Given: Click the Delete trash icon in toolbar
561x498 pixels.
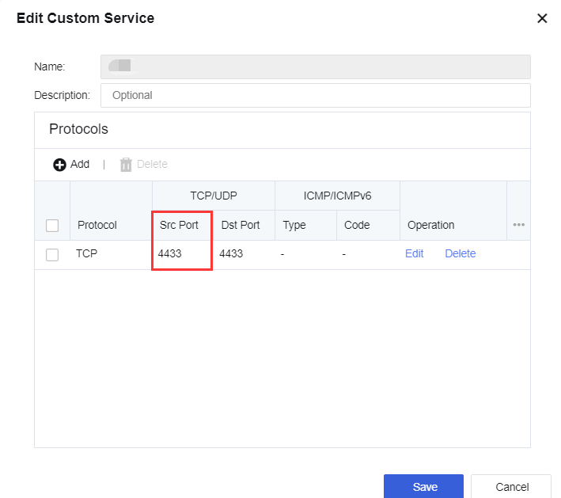Looking at the screenshot, I should [126, 165].
